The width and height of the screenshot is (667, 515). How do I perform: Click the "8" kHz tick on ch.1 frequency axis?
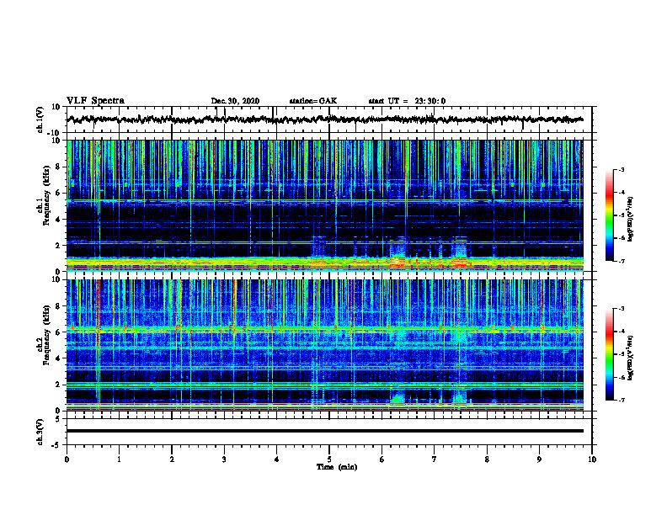pyautogui.click(x=59, y=167)
